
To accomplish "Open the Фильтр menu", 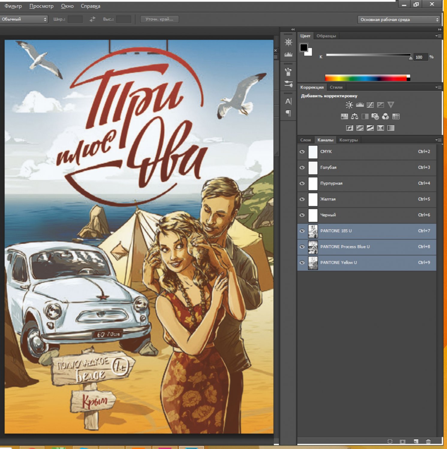I will [13, 6].
